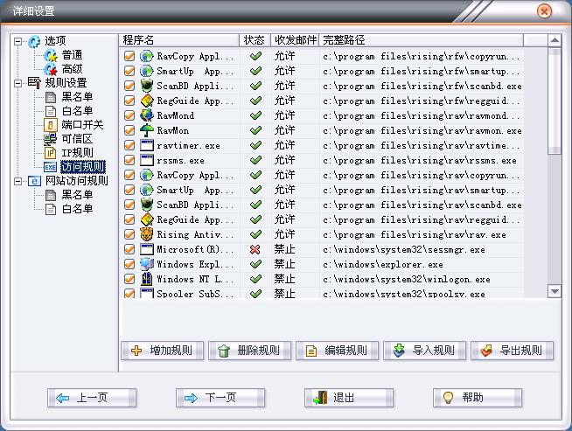Click the 增加规则 button
572x431 pixels.
[x=162, y=351]
